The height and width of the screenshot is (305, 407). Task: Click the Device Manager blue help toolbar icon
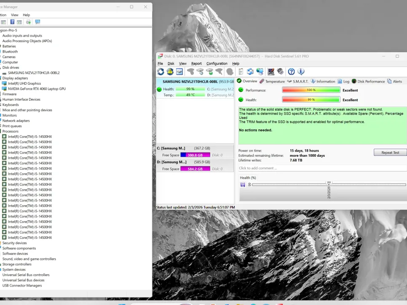coord(12,22)
